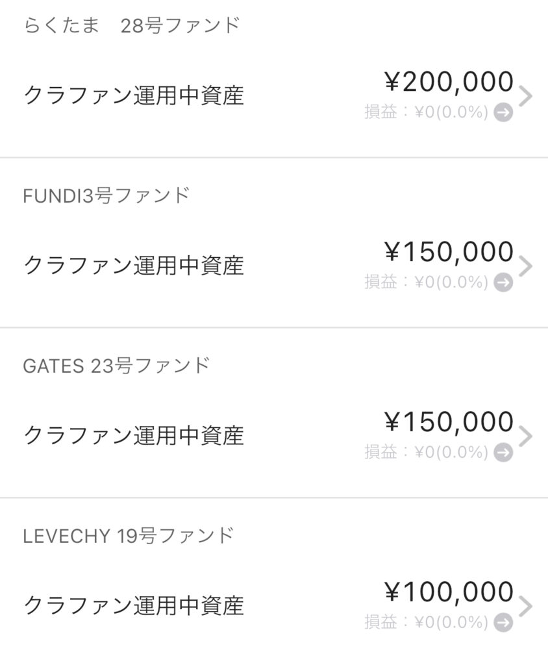Expand the らくたま 28号ファンド row chevron

526,96
